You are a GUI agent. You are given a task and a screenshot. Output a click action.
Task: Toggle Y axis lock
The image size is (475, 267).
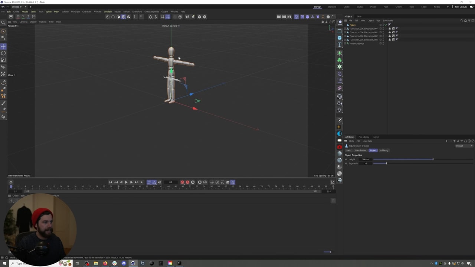point(23,17)
